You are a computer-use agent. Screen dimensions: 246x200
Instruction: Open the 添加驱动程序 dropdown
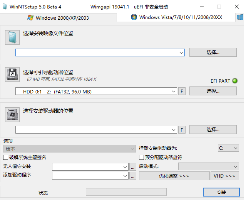coord(90,176)
